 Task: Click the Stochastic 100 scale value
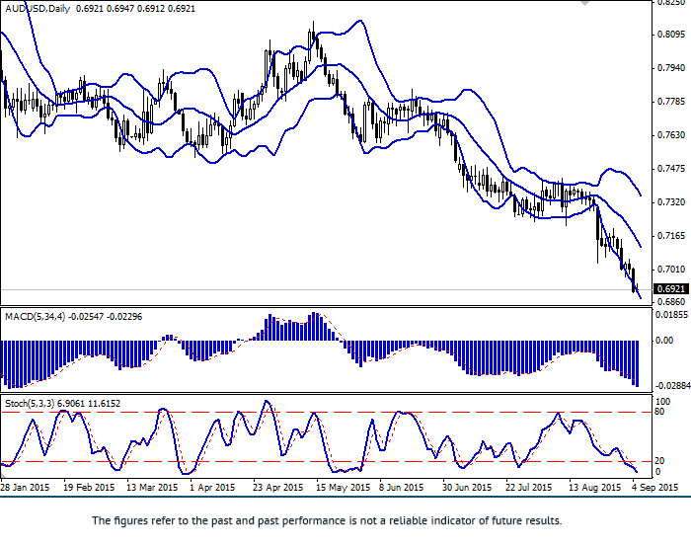(x=663, y=402)
